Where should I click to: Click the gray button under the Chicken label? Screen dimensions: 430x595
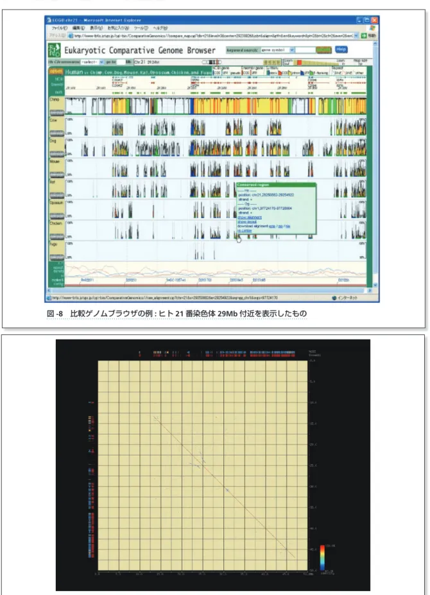[57, 236]
